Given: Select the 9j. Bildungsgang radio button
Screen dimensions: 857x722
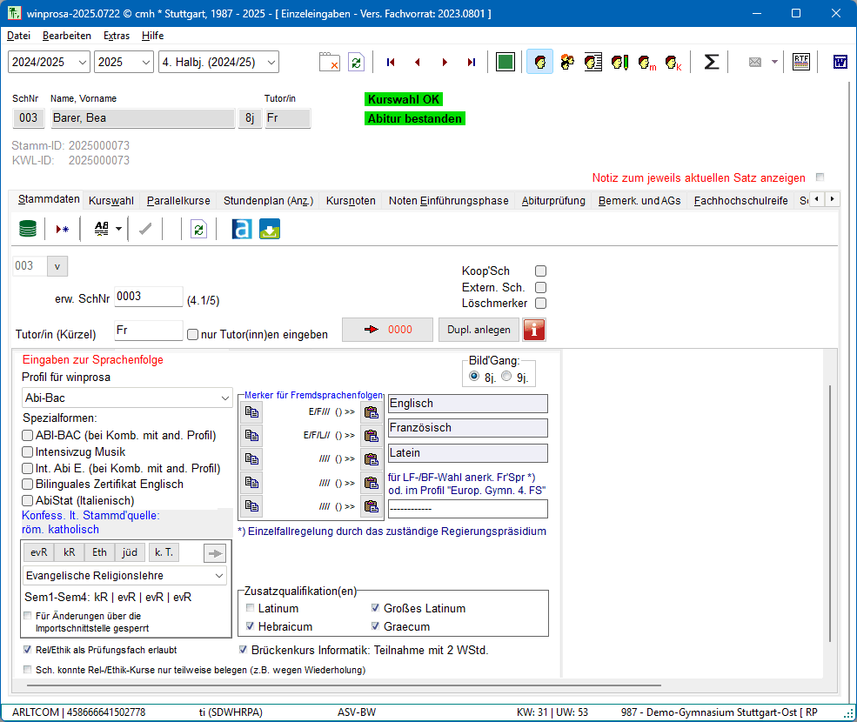Looking at the screenshot, I should pos(506,377).
